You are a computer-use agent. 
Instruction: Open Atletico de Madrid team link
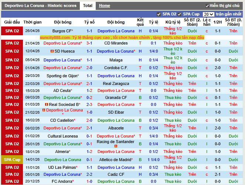(x=115, y=160)
